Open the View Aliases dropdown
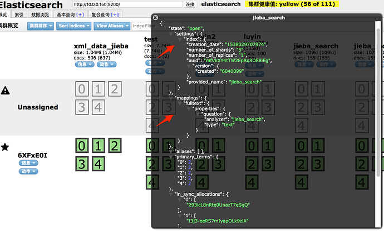Screen dimensions: 384x234 point(112,26)
